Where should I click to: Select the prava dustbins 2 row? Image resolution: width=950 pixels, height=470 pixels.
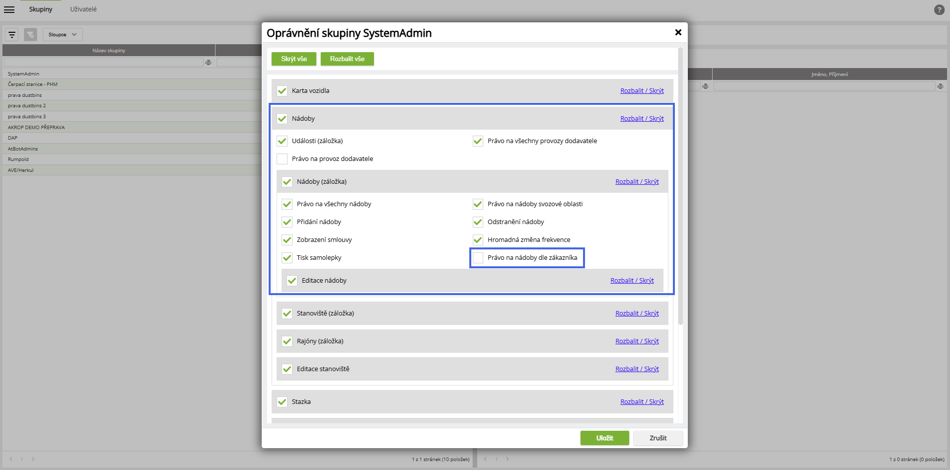click(x=132, y=106)
